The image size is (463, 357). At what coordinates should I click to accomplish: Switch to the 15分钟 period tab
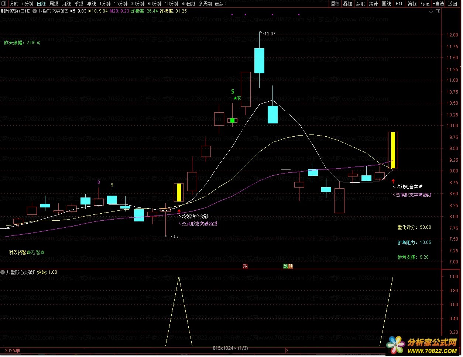121,4
